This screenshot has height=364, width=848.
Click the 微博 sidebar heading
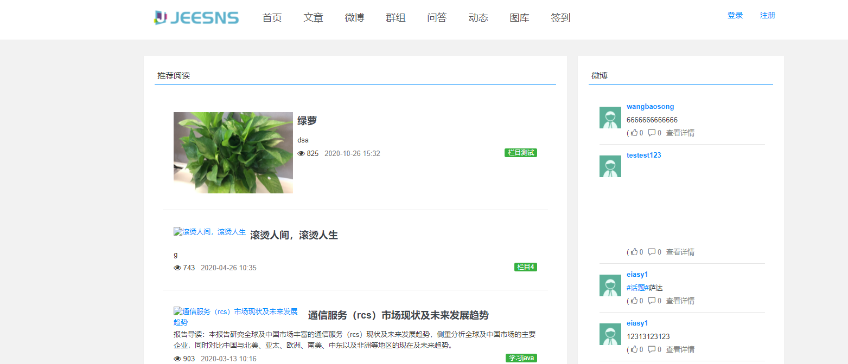[x=600, y=75]
